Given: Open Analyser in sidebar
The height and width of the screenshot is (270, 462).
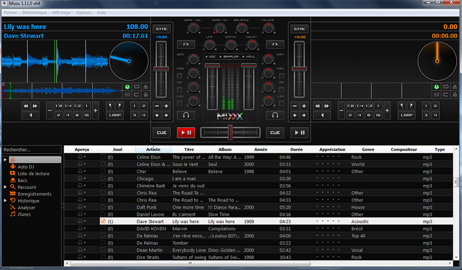Looking at the screenshot, I should click(x=27, y=207).
